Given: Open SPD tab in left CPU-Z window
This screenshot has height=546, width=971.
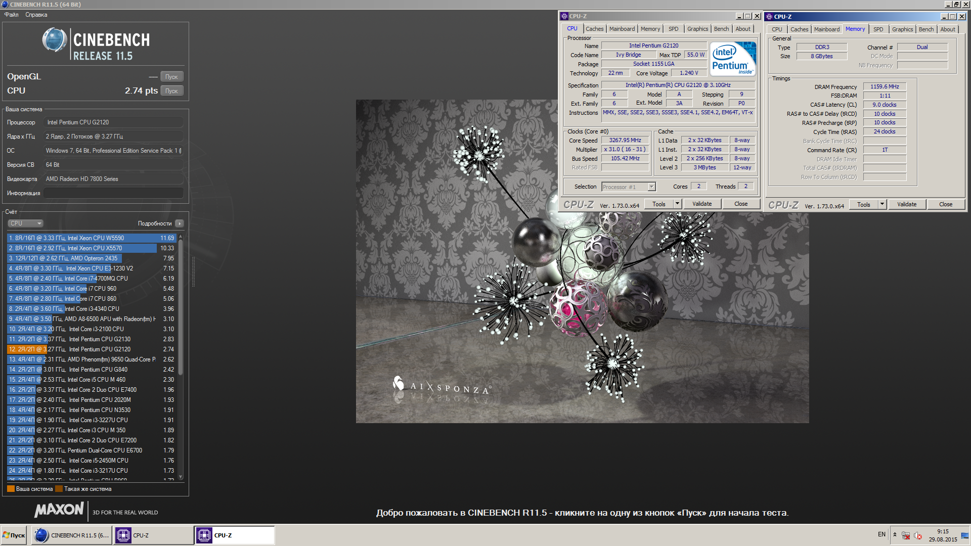Looking at the screenshot, I should click(673, 29).
